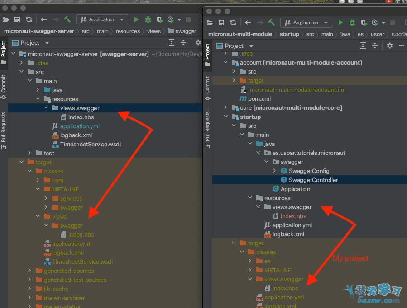Open Project view dropdown in right panel
The height and width of the screenshot is (308, 407).
[251, 46]
